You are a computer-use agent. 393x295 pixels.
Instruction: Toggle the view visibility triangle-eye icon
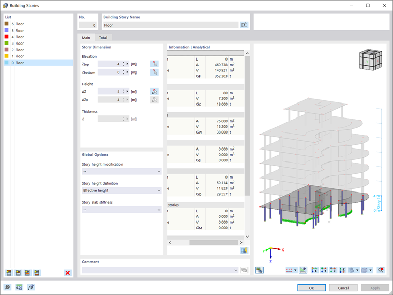303,270
